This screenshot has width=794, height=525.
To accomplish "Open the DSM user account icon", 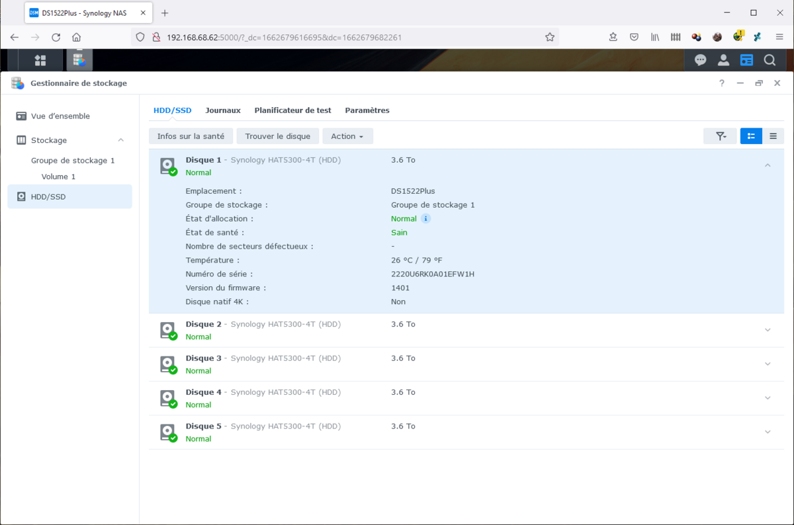I will pos(723,60).
